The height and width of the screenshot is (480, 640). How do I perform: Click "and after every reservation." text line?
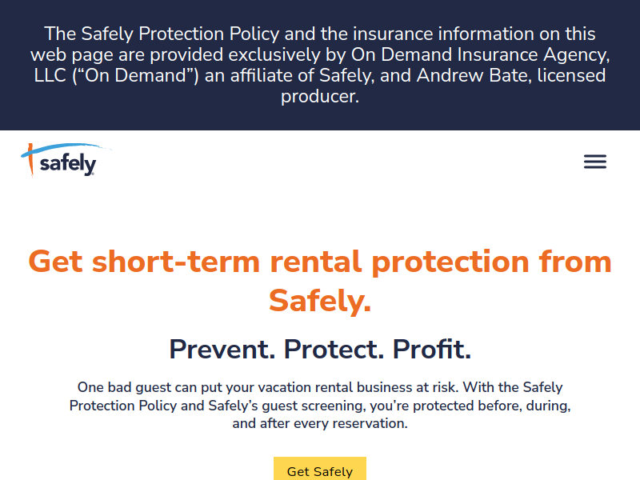point(320,423)
